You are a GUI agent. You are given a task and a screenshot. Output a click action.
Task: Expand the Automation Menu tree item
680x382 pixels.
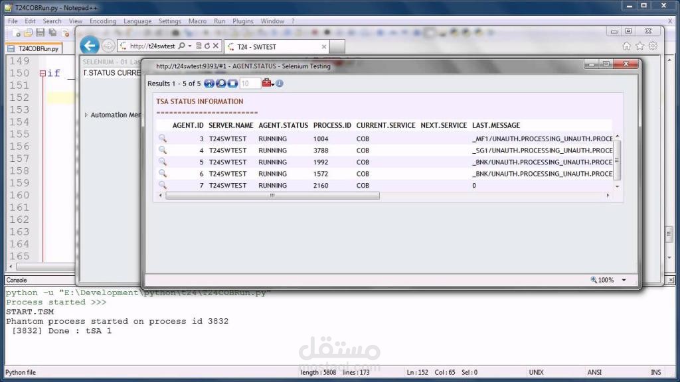click(87, 114)
